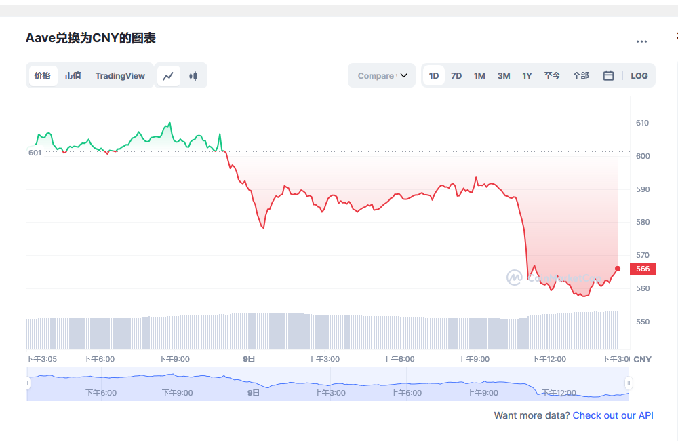678x441 pixels.
Task: Click the red current-price endpoint dot
Action: pos(618,269)
